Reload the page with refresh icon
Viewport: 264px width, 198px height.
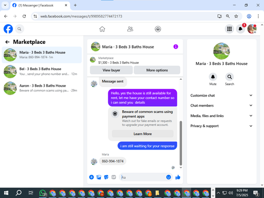click(24, 16)
